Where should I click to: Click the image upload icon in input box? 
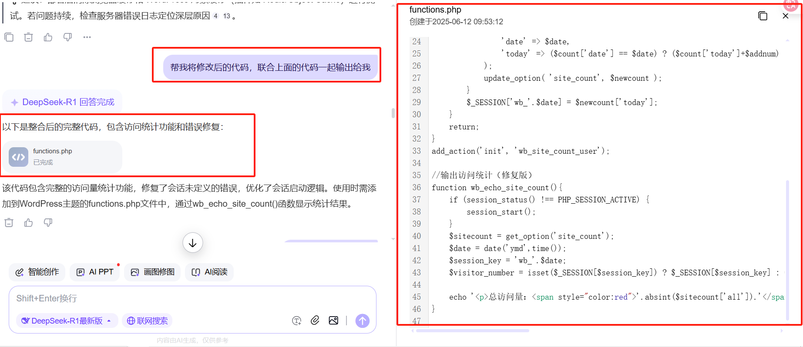333,321
